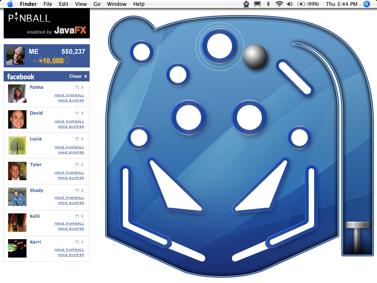The image size is (377, 283).
Task: Click the Bluetooth icon in menu bar
Action: [268, 4]
